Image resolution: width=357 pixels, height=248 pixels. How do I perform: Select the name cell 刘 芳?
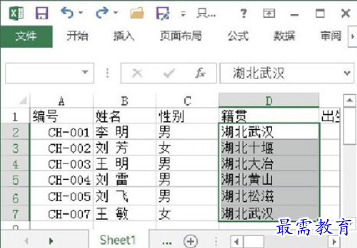pyautogui.click(x=124, y=148)
